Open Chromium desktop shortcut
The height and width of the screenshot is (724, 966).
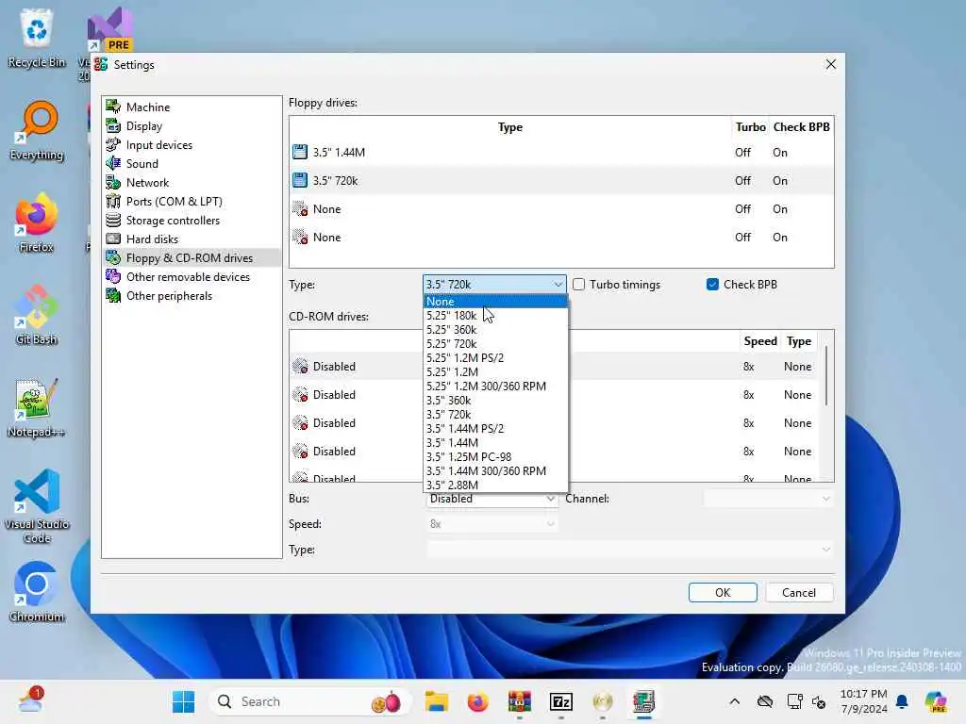pos(37,592)
